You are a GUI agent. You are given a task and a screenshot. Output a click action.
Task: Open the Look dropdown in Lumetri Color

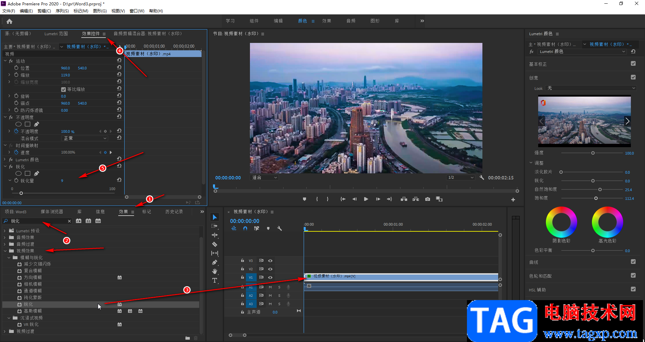(591, 88)
